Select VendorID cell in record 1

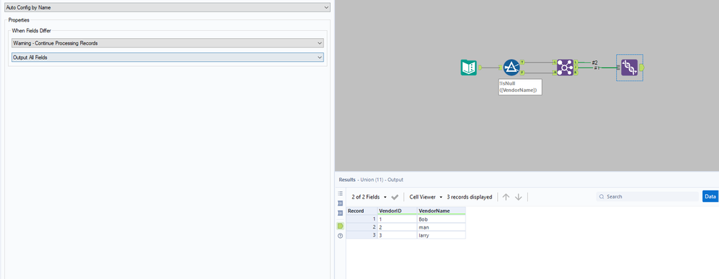point(397,219)
